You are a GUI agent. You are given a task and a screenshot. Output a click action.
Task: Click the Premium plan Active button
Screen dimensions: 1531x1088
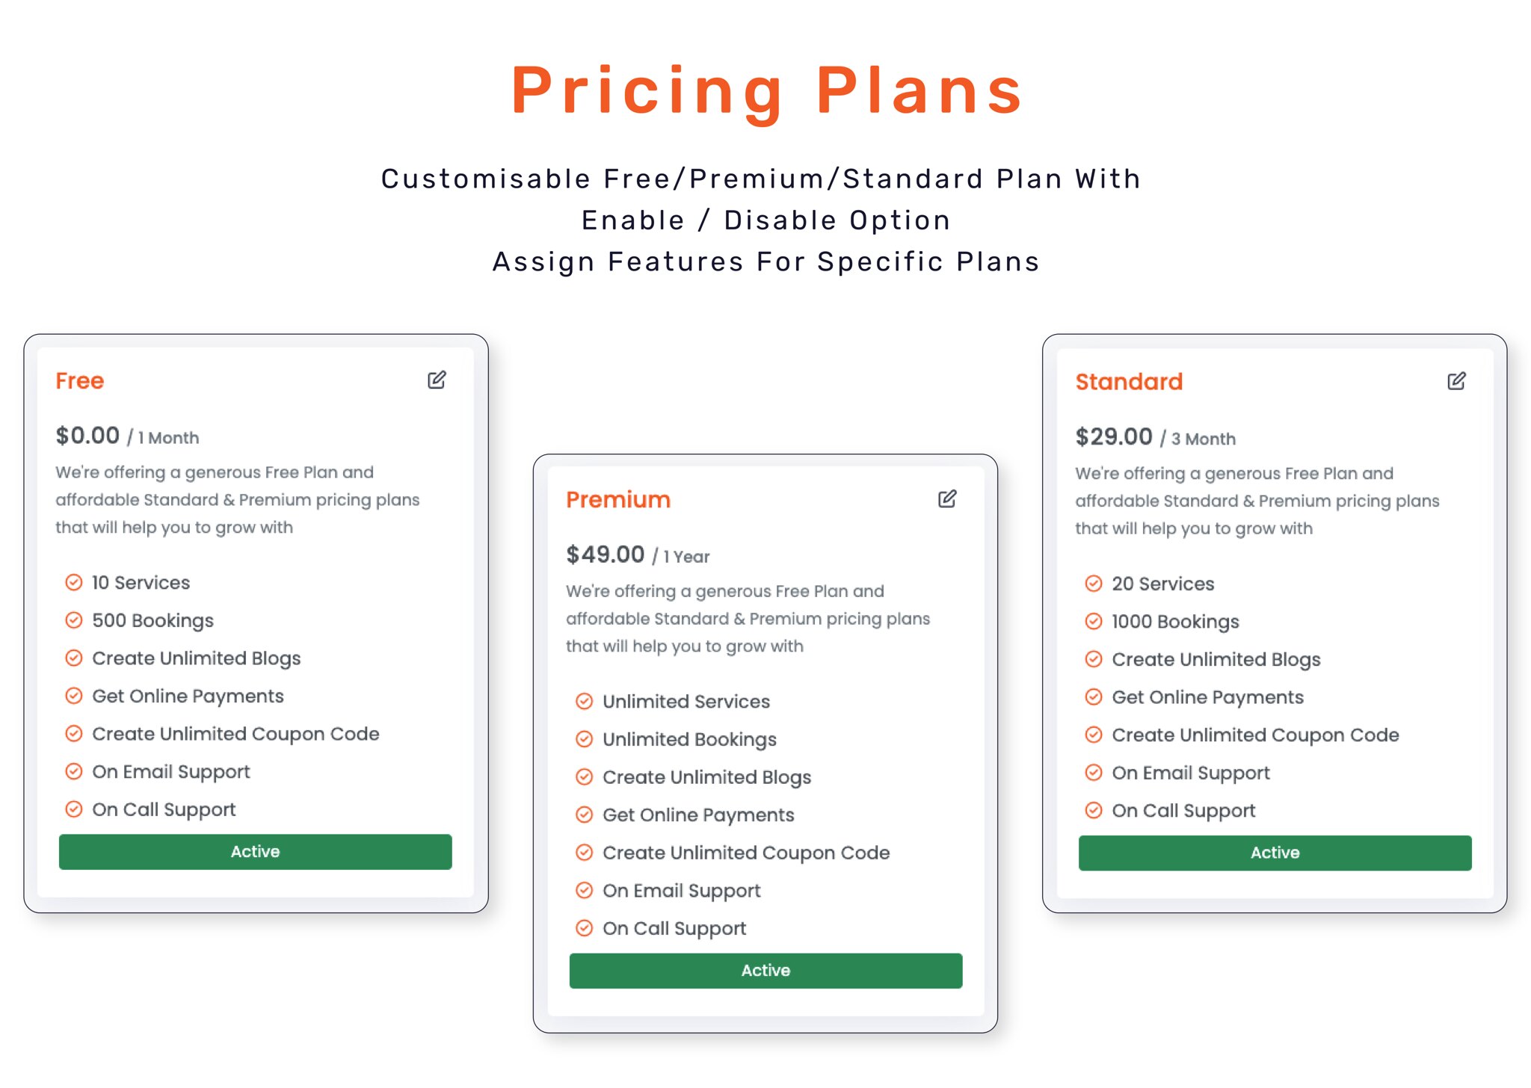[x=765, y=971]
